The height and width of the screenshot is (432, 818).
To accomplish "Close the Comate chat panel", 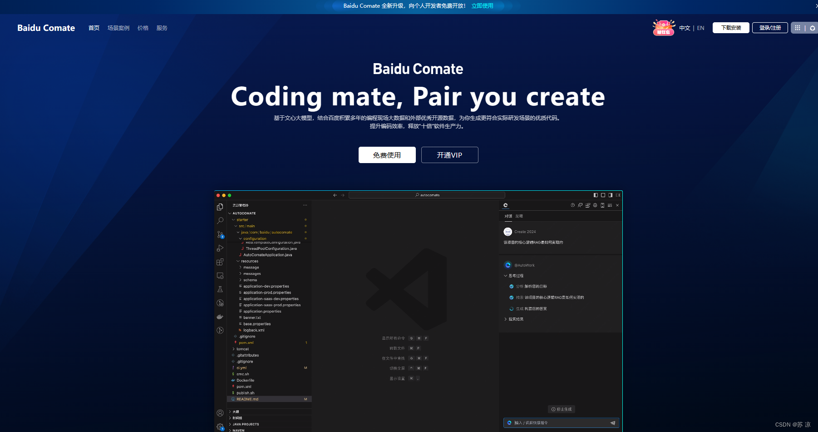I will click(617, 205).
